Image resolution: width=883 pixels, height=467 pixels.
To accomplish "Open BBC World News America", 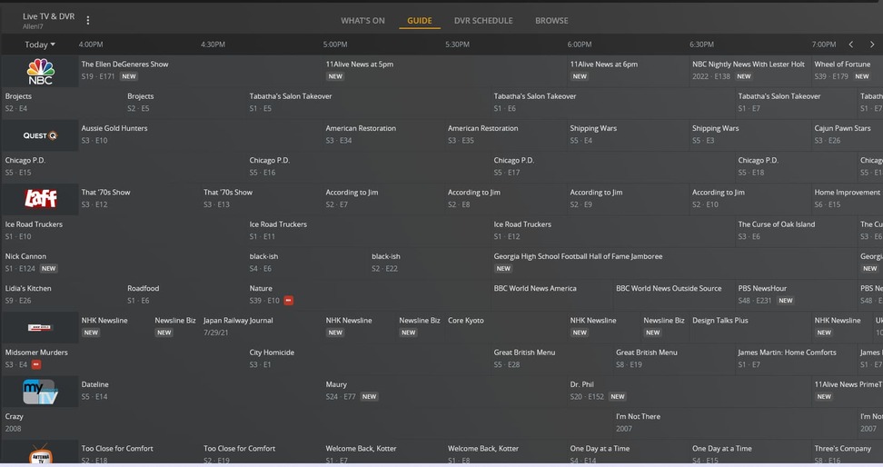I will pyautogui.click(x=552, y=295).
